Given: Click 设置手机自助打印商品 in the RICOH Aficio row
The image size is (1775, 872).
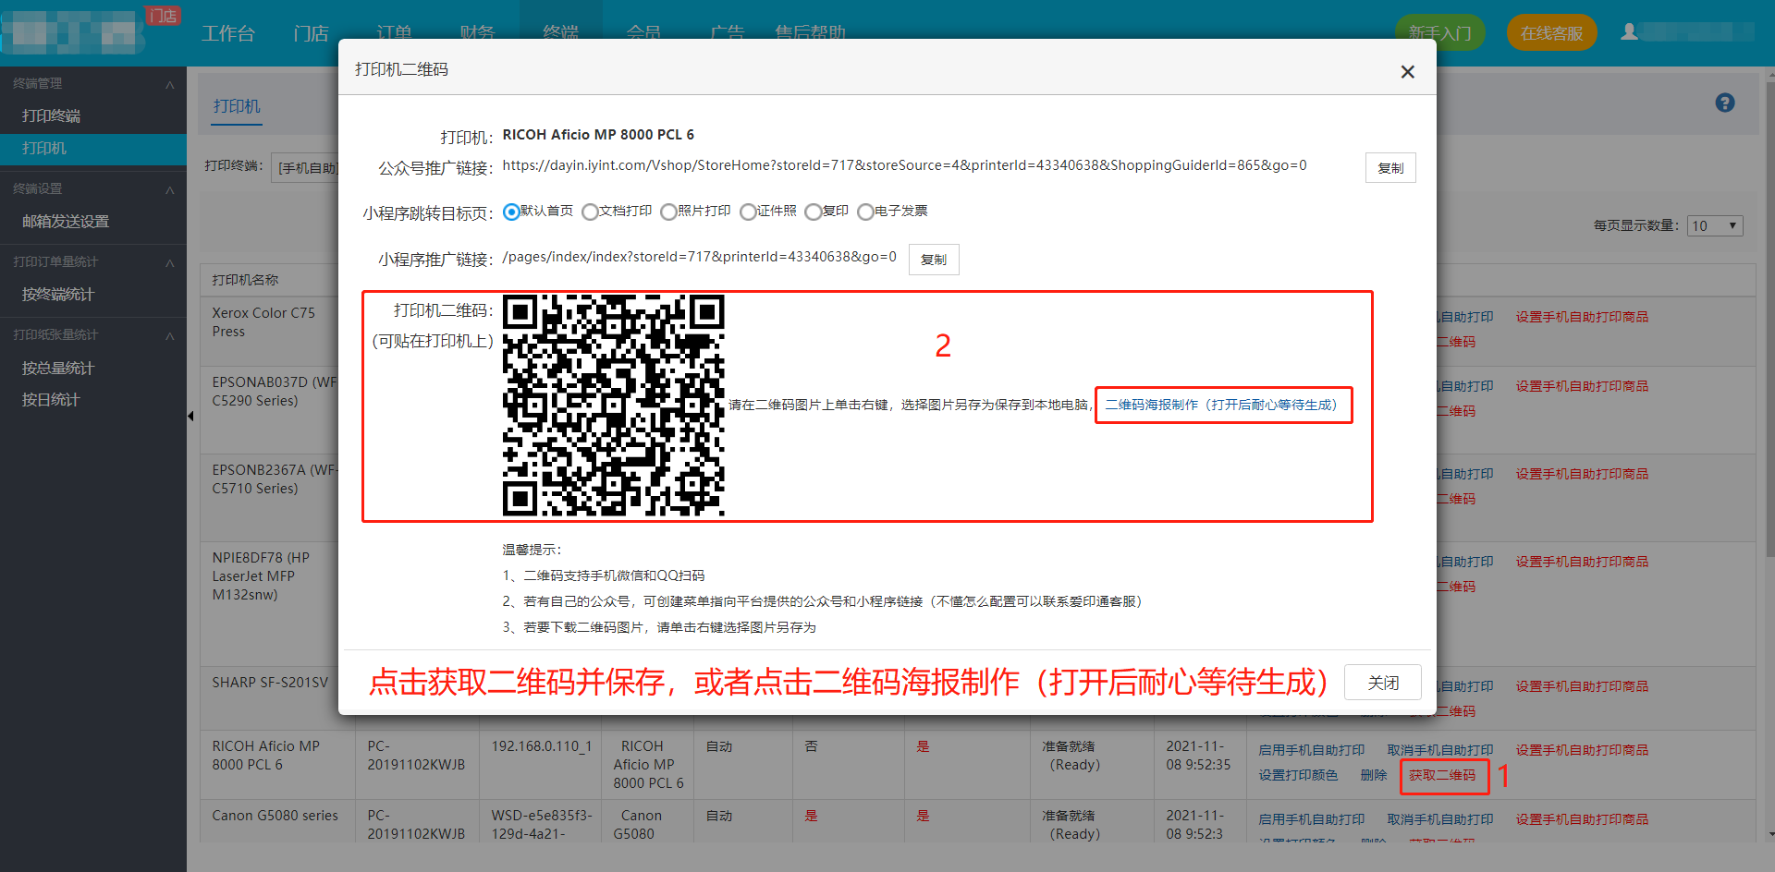Looking at the screenshot, I should [1582, 750].
